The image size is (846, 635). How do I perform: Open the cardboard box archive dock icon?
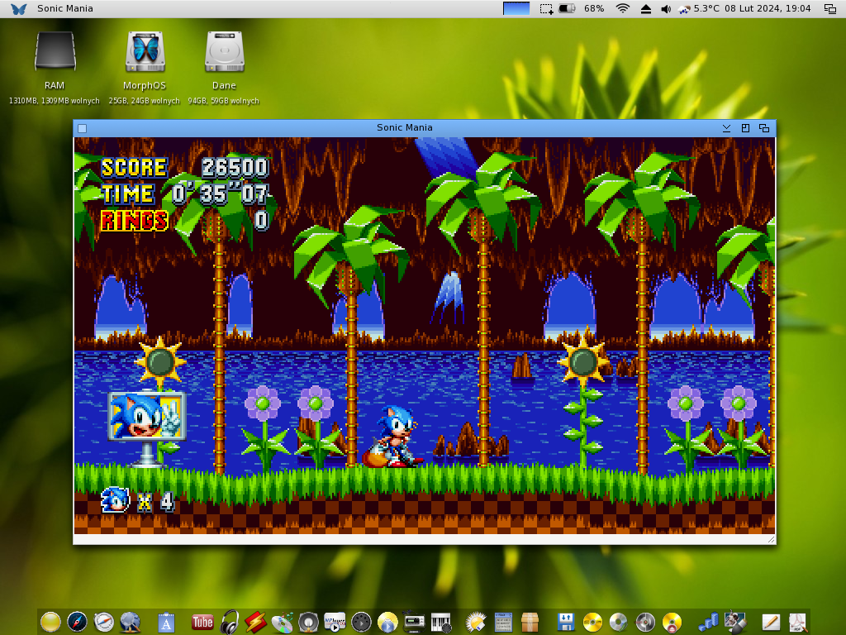click(530, 622)
